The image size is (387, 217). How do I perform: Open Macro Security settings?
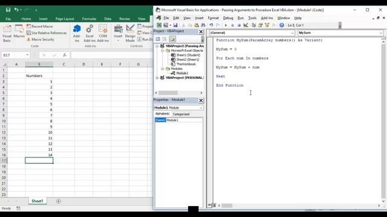coord(41,39)
